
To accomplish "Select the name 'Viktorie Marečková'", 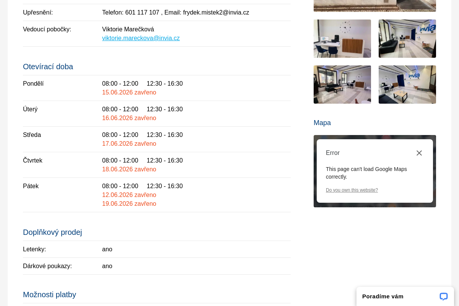I will [x=128, y=29].
